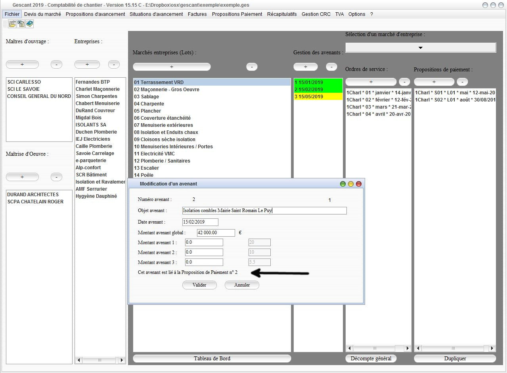This screenshot has height=373, width=507.
Task: Open the Fichier menu
Action: point(12,14)
